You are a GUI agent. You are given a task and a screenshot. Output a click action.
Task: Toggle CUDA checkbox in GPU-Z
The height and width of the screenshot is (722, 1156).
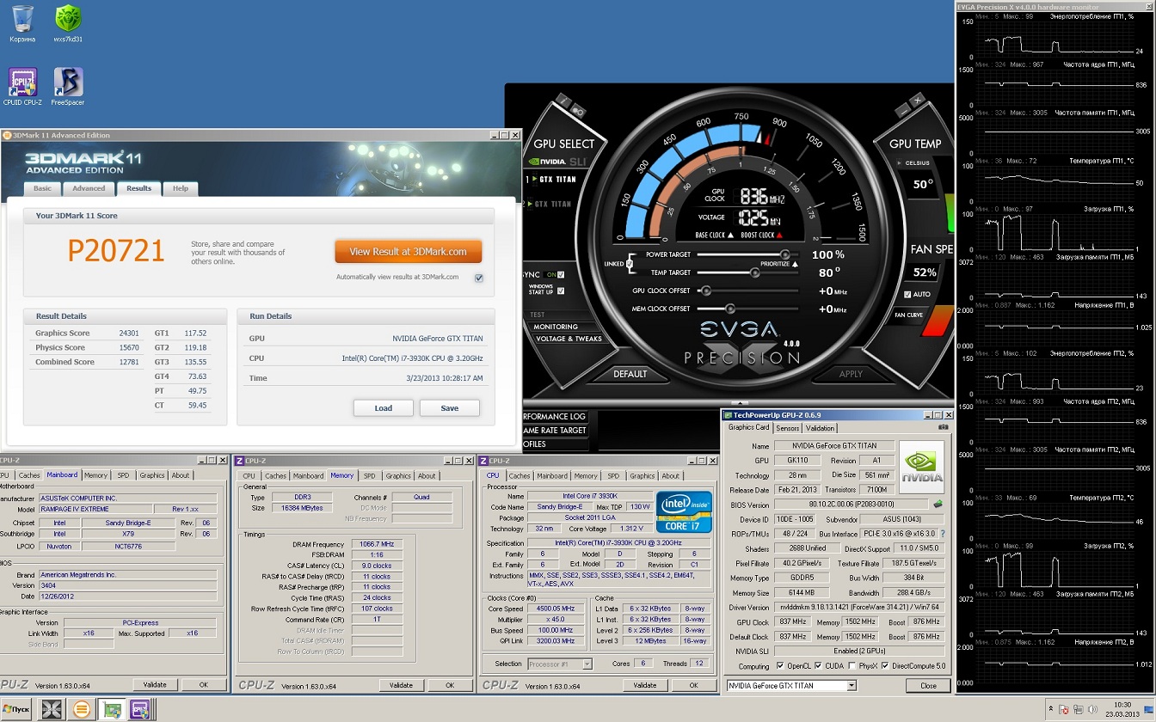[x=818, y=666]
